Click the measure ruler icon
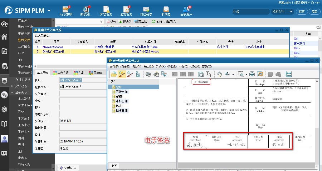Viewport: 322px width, 171px height. pos(289,74)
